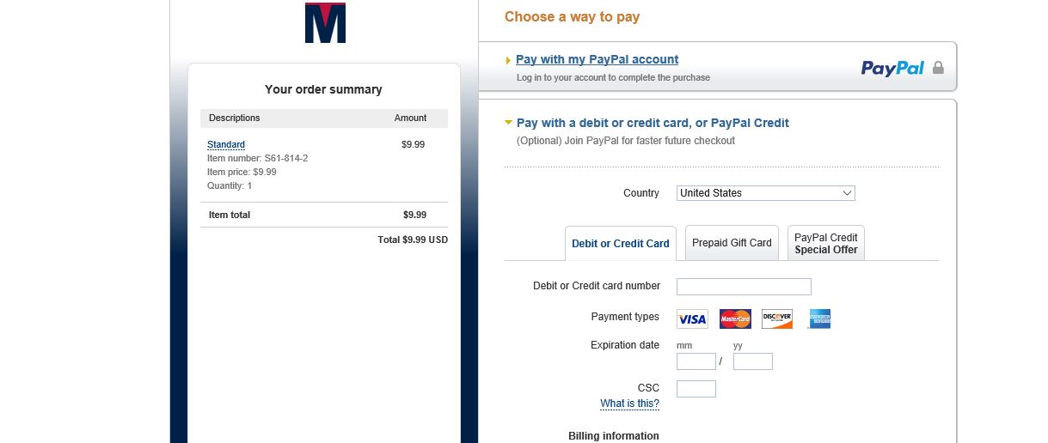Expand the Pay with my PayPal account arrow
This screenshot has width=1048, height=443.
(x=508, y=60)
